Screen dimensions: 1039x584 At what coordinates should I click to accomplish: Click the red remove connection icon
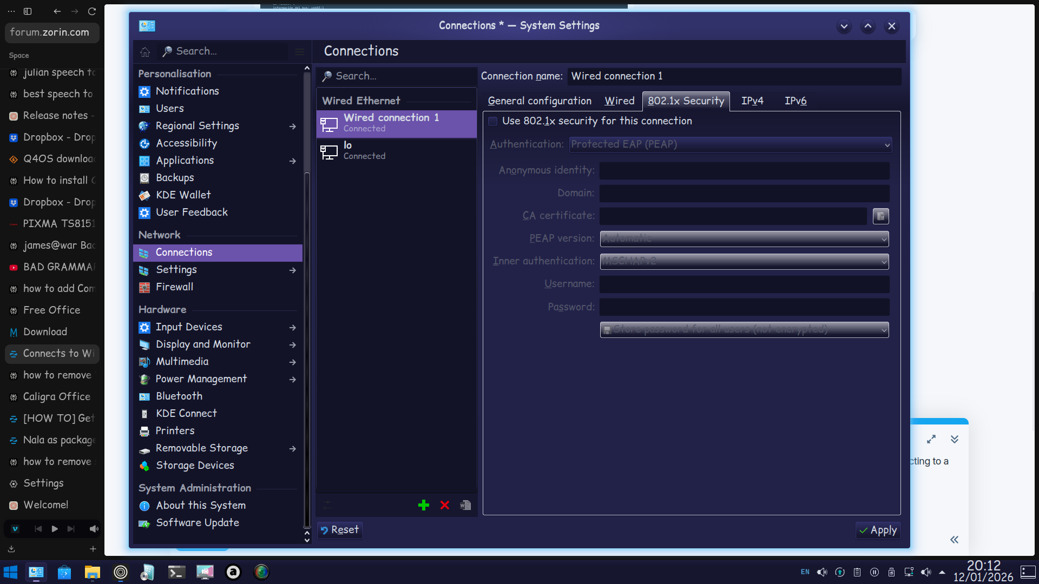(445, 505)
